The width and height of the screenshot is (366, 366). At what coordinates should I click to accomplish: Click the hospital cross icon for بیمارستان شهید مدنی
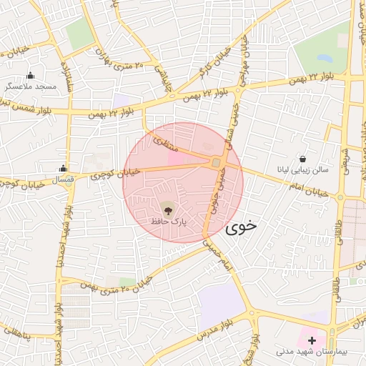(312, 340)
